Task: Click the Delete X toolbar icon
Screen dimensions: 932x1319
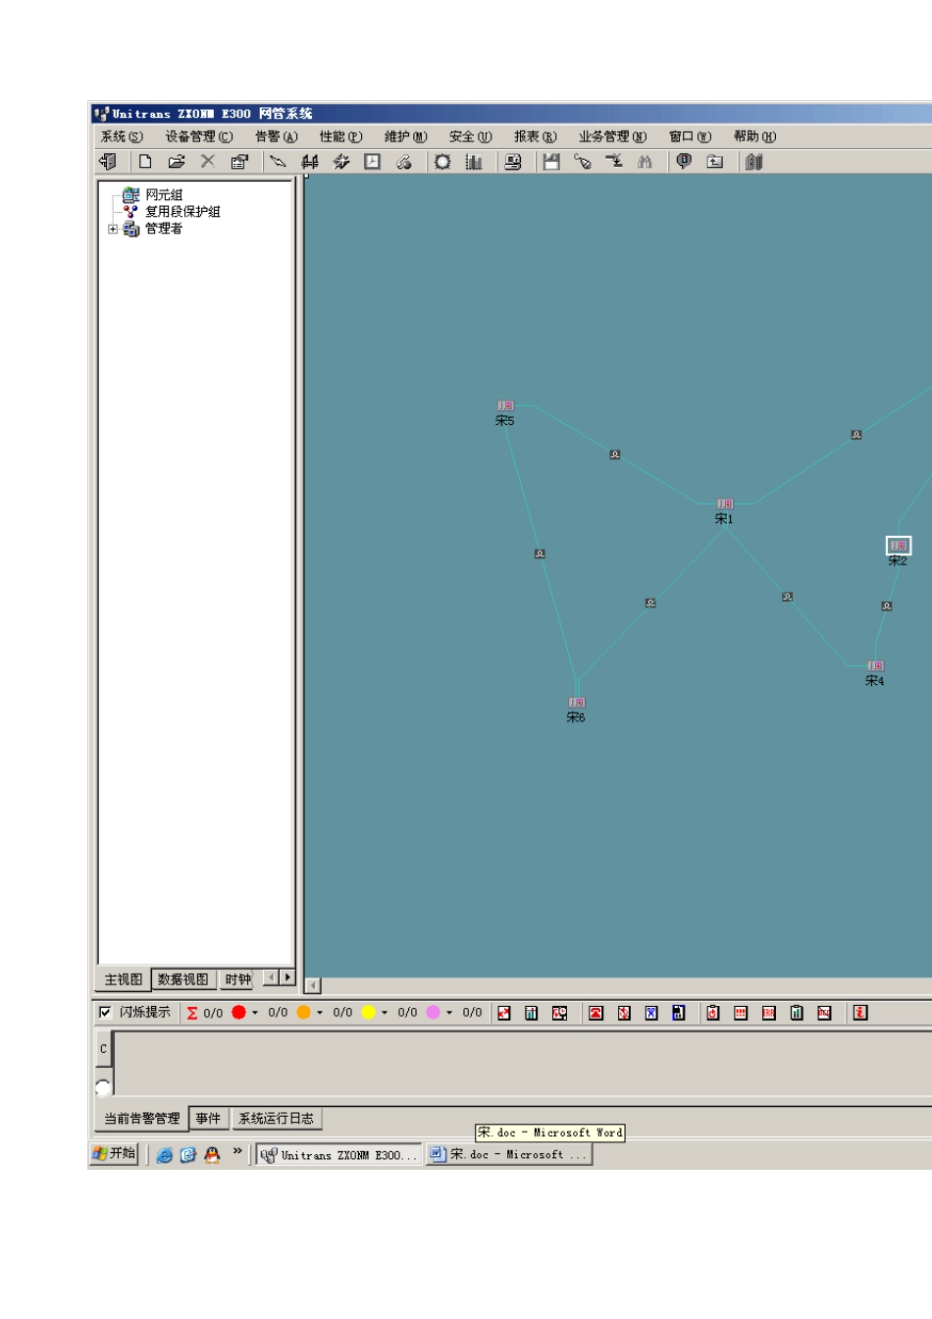Action: tap(208, 162)
